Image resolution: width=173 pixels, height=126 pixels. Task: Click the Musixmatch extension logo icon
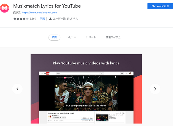[5, 8]
